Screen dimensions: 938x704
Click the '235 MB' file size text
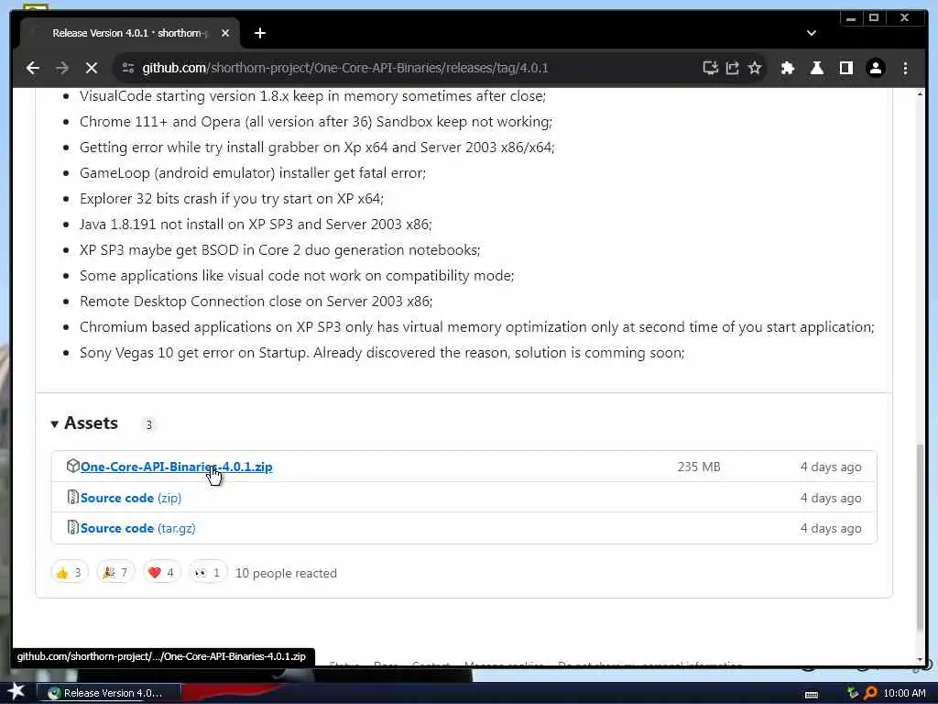point(699,467)
